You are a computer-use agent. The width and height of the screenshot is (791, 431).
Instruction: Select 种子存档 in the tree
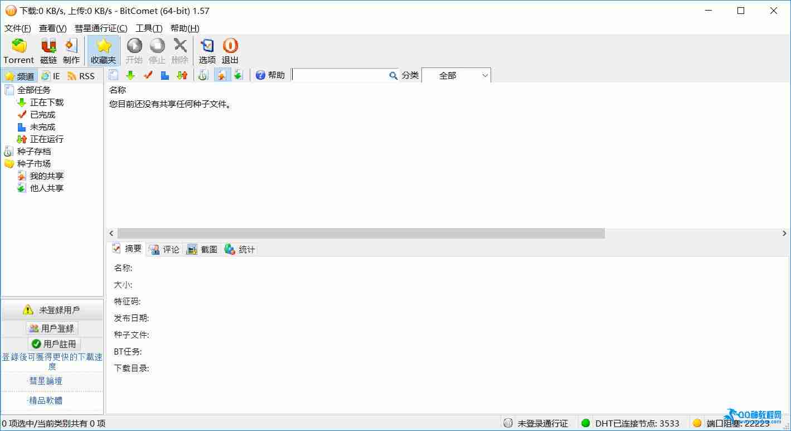coord(33,152)
